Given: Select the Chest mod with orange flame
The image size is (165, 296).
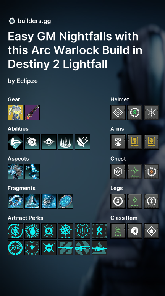Looking at the screenshot, I should (152, 172).
